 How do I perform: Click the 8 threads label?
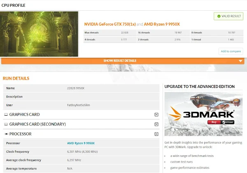point(197,33)
